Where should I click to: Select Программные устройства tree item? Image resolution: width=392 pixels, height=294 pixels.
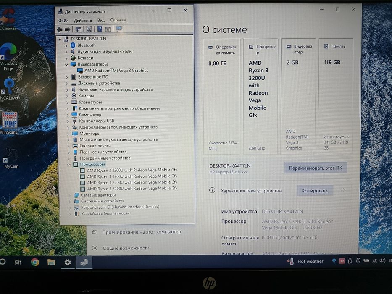coord(105,158)
